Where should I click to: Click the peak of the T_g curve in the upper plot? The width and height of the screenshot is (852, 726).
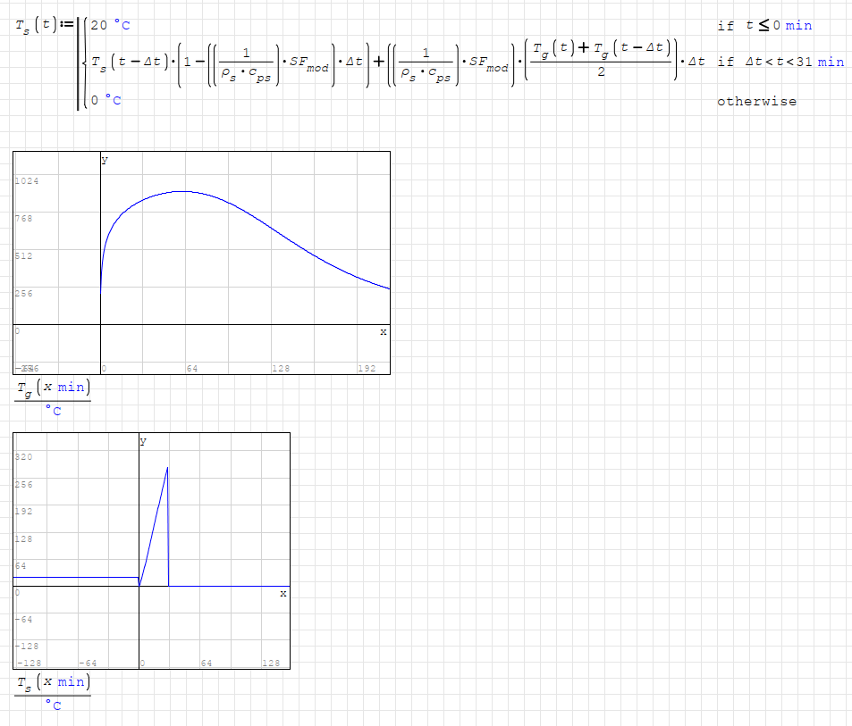coord(182,191)
